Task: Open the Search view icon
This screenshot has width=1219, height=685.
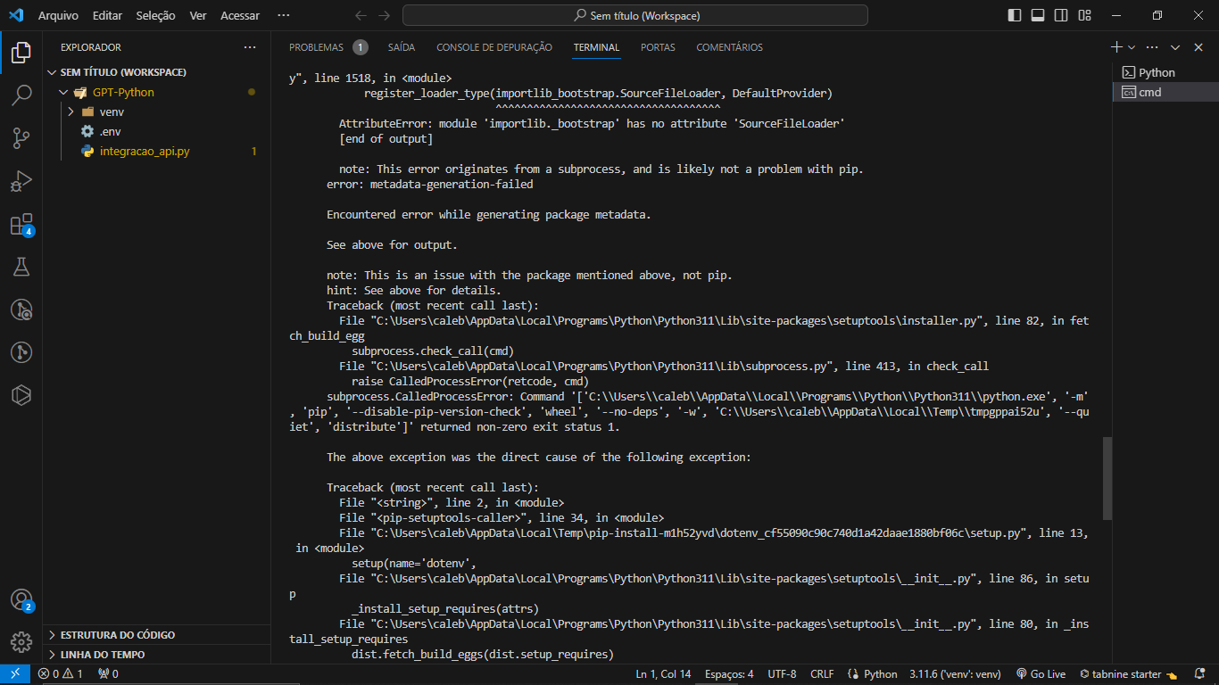Action: pyautogui.click(x=21, y=95)
